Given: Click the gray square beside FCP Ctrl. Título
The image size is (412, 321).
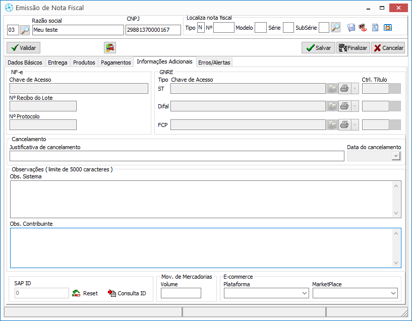Looking at the screenshot, I should [395, 125].
